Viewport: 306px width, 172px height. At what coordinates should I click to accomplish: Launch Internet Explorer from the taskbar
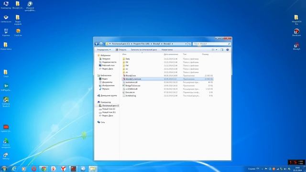tap(14, 169)
